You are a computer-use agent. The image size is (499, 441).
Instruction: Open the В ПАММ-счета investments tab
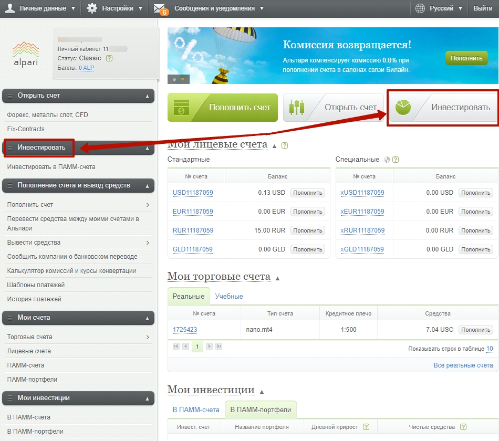coord(196,409)
